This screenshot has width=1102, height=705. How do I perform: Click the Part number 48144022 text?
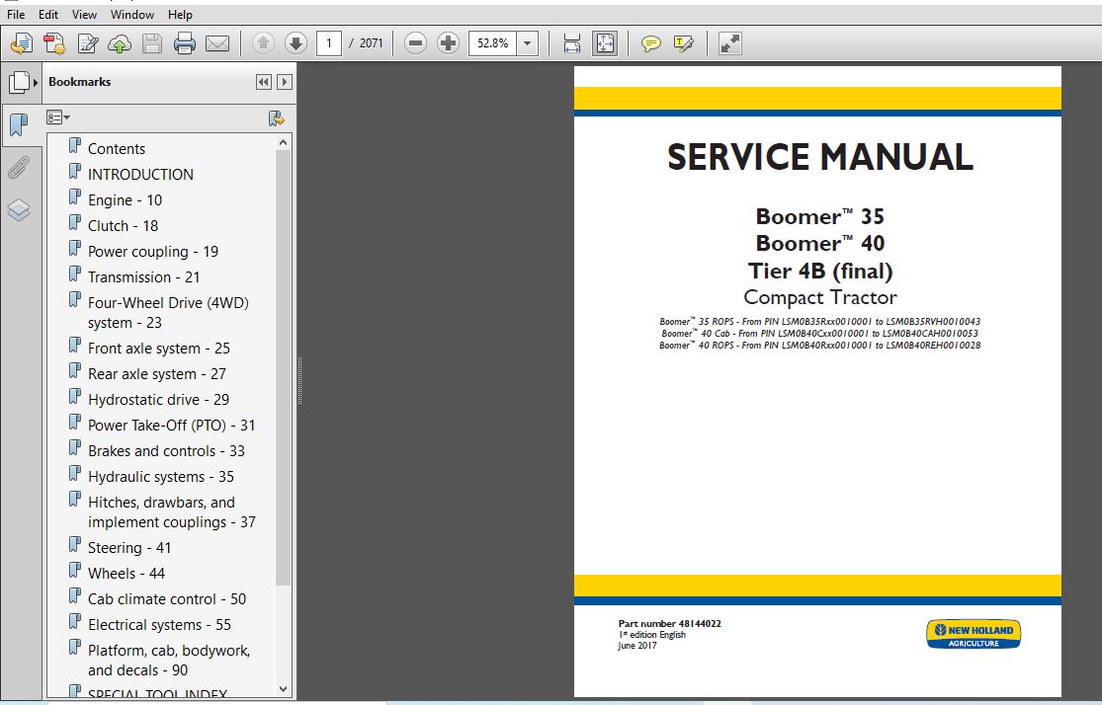670,624
